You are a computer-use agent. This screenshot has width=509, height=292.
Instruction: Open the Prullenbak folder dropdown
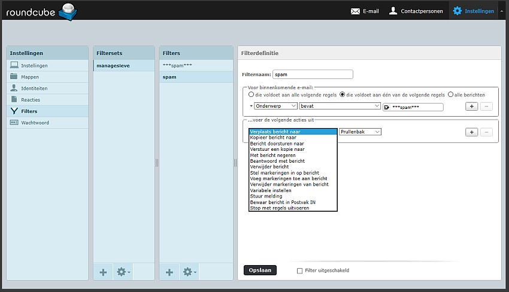tap(360, 132)
